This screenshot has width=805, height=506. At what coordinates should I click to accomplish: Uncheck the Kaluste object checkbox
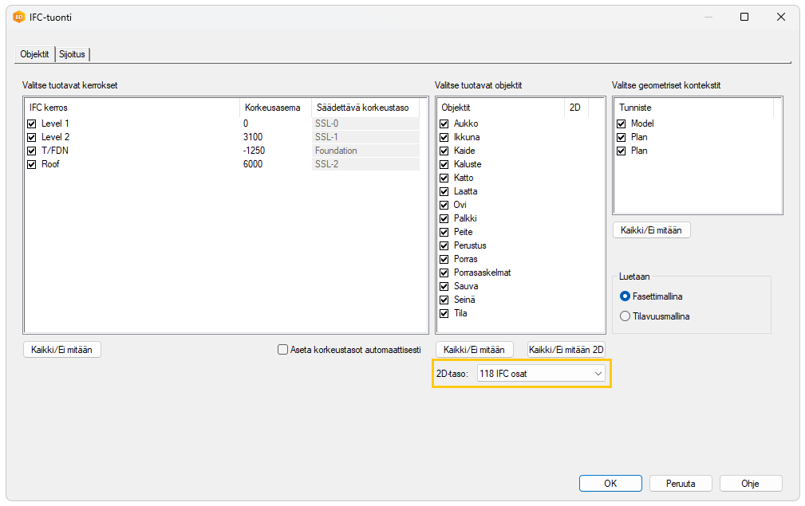(444, 165)
